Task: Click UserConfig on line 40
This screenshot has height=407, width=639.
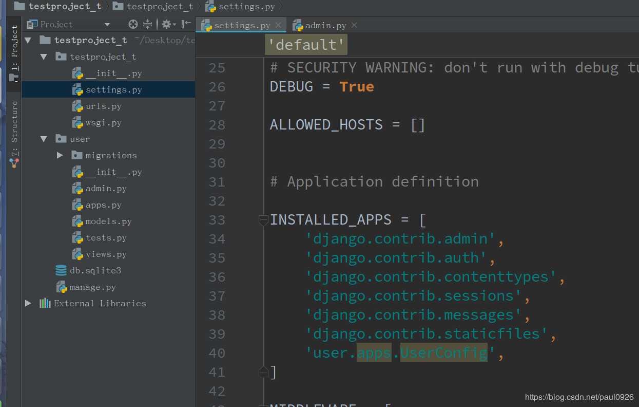Action: 444,353
